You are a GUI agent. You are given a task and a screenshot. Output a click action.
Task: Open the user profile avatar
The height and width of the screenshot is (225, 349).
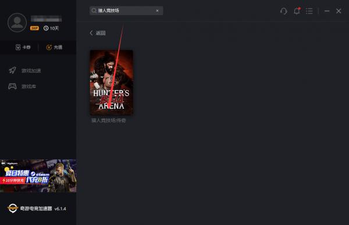click(17, 23)
